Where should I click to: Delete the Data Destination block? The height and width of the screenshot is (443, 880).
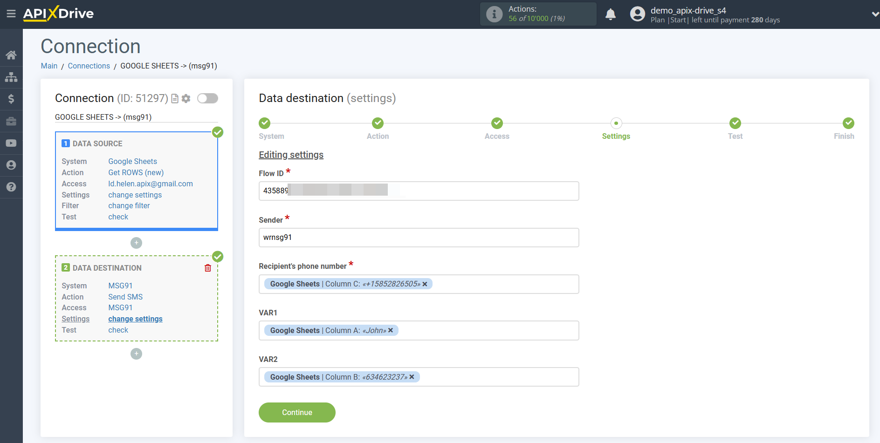point(208,268)
